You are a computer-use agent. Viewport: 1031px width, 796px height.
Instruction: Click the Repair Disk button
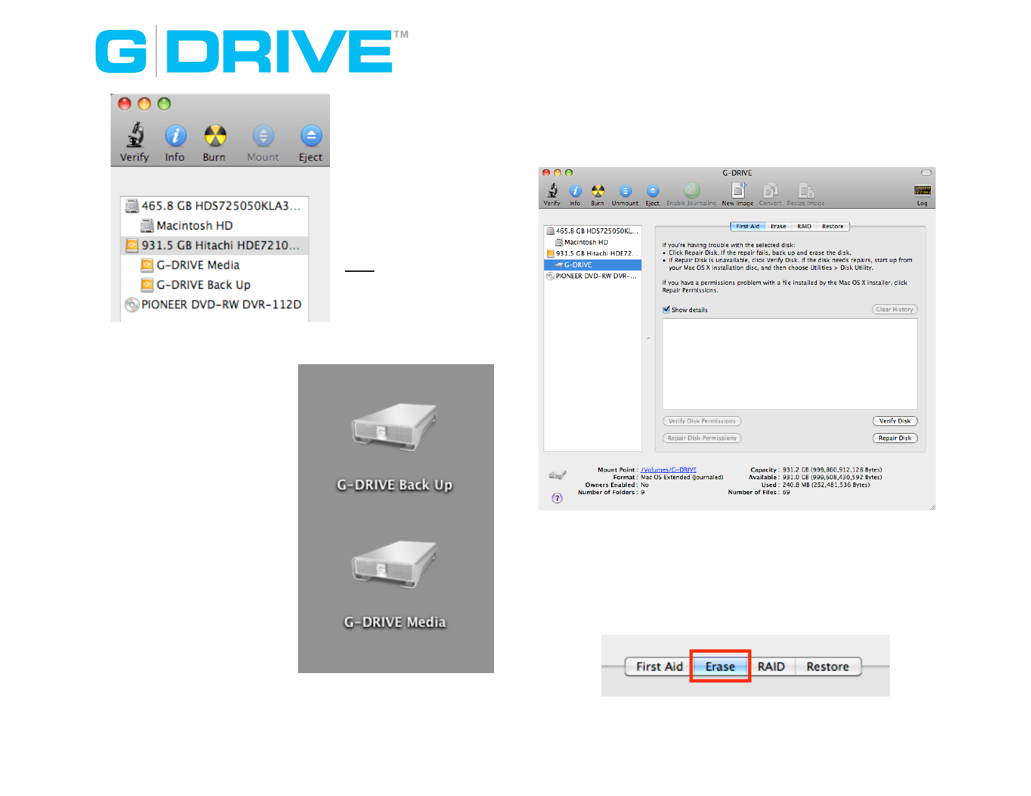(x=895, y=438)
